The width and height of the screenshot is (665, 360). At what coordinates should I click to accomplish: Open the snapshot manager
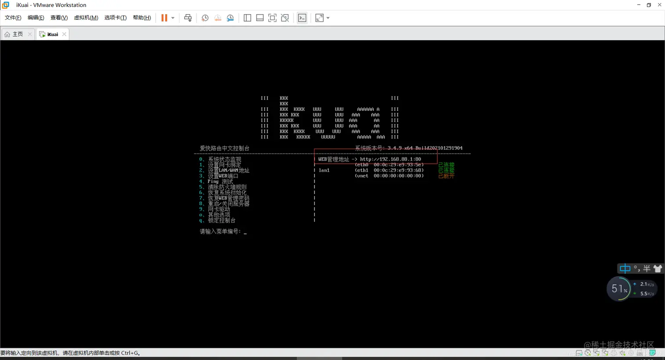coord(230,18)
